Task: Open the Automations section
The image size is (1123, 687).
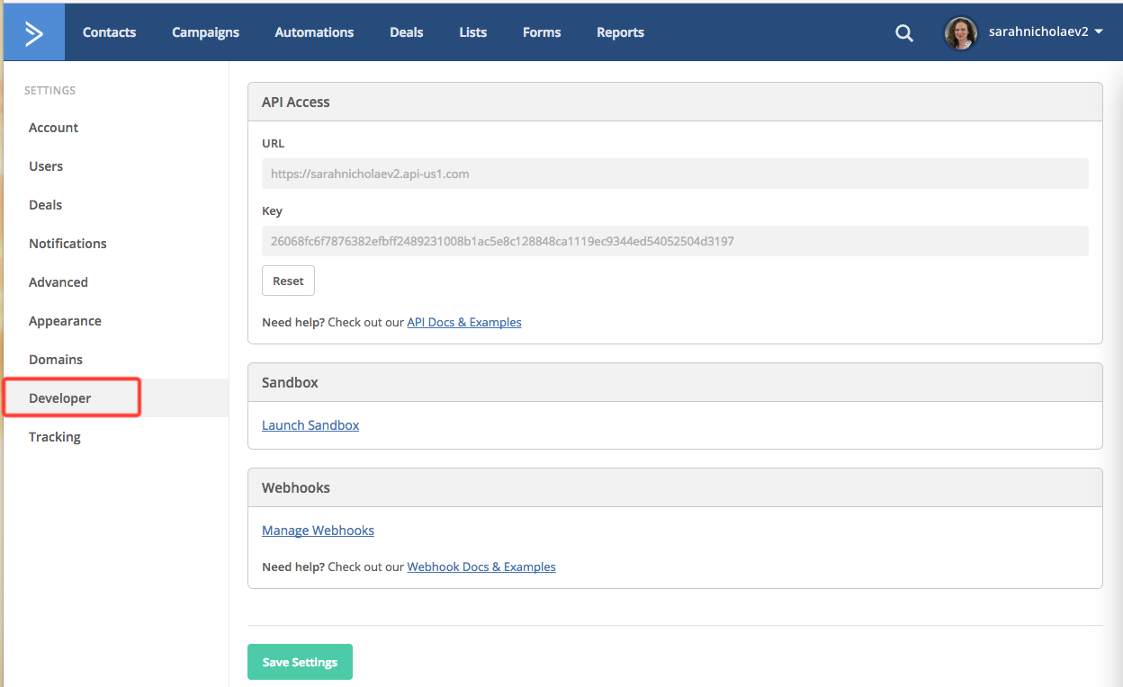Action: tap(314, 32)
